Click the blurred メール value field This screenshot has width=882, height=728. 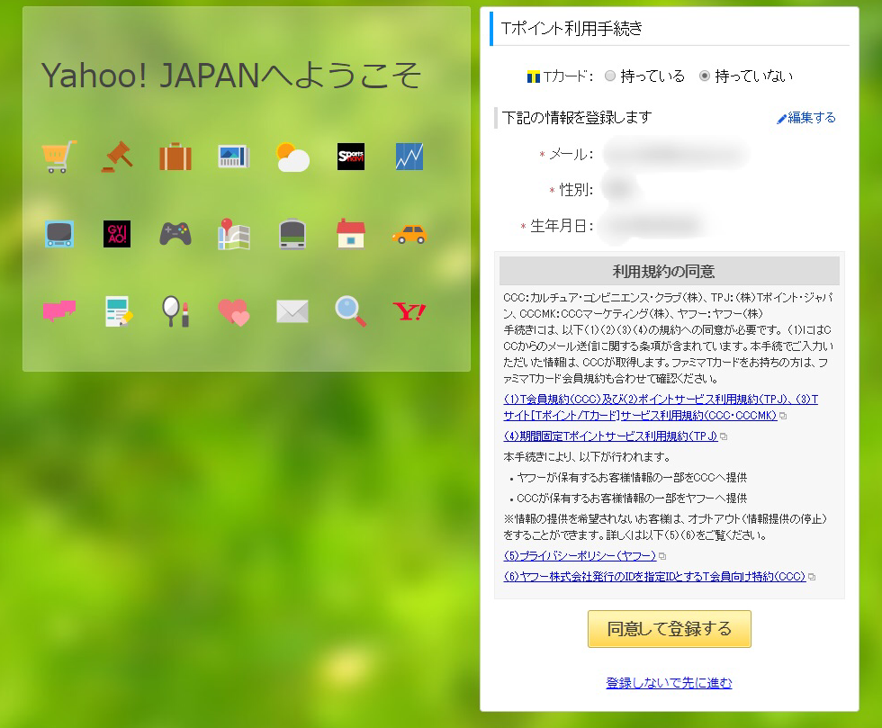click(677, 154)
